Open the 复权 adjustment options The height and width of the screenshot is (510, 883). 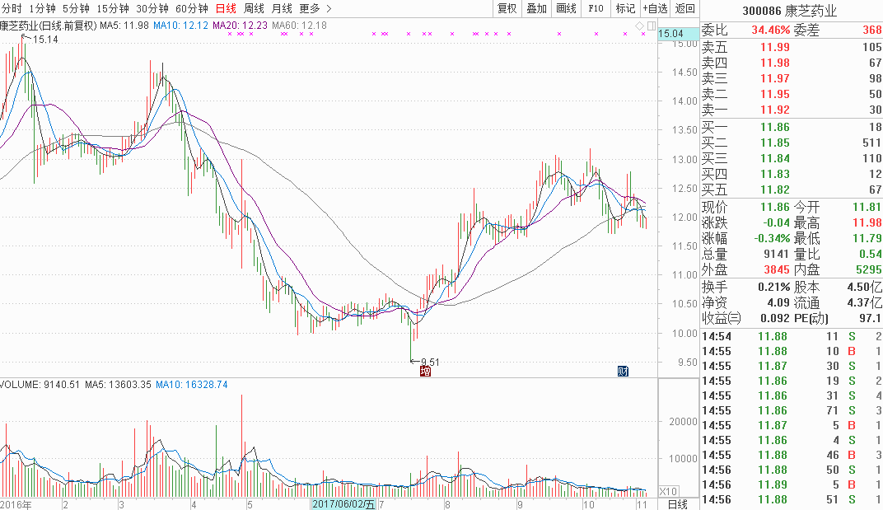507,8
